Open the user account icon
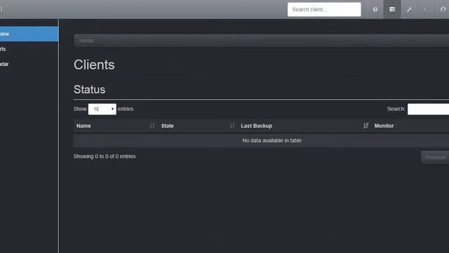Viewport: 449px width, 253px height. (x=443, y=9)
